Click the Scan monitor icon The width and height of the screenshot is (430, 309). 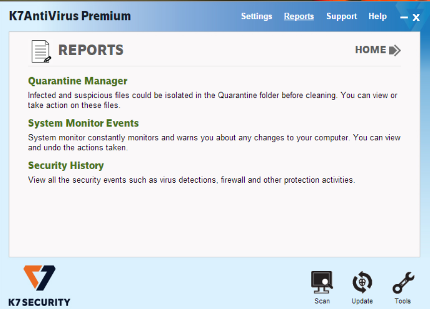coord(322,283)
